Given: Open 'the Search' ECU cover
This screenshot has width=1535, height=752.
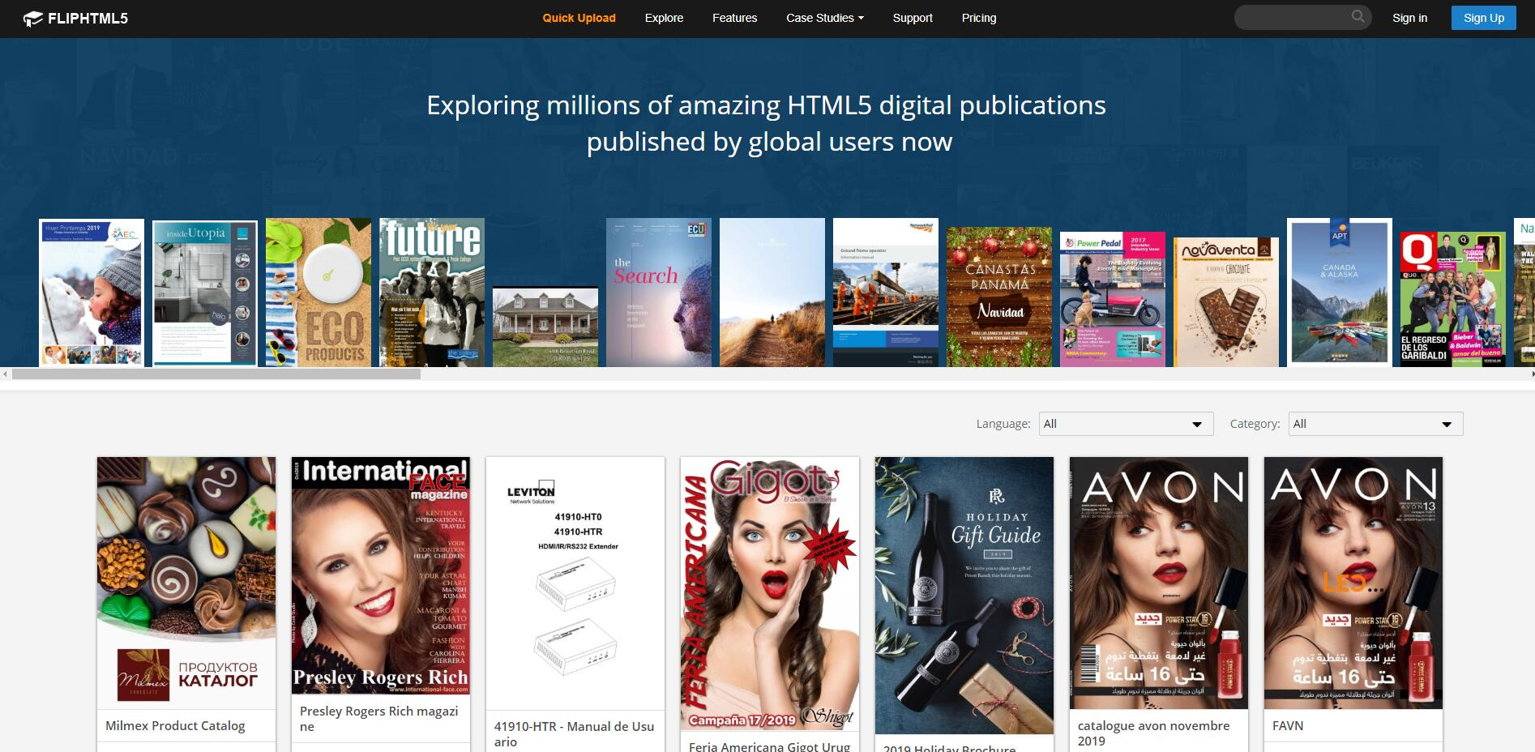Looking at the screenshot, I should click(659, 293).
